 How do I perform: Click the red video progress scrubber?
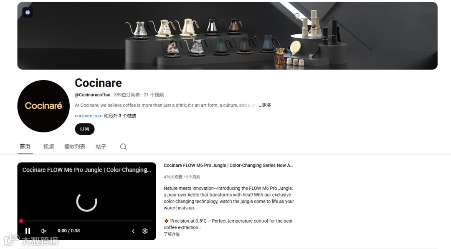(21, 221)
